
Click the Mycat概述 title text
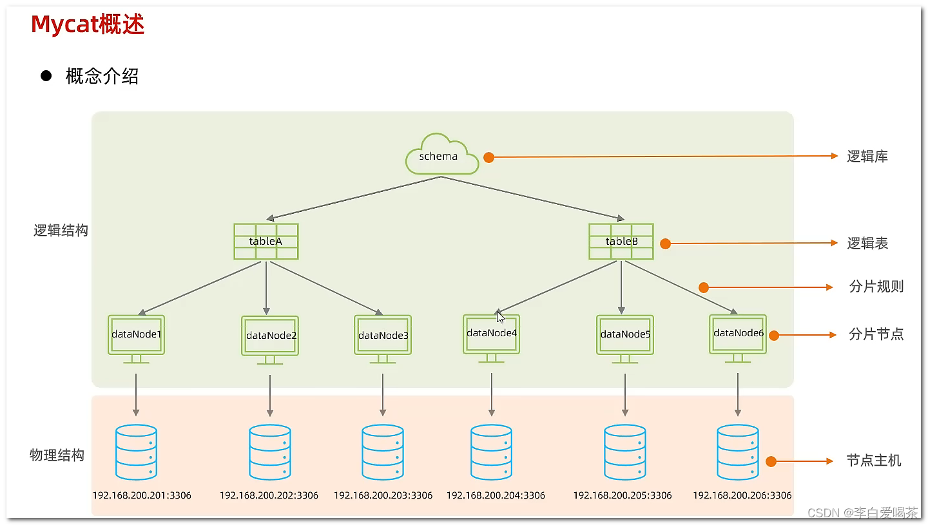coord(88,24)
